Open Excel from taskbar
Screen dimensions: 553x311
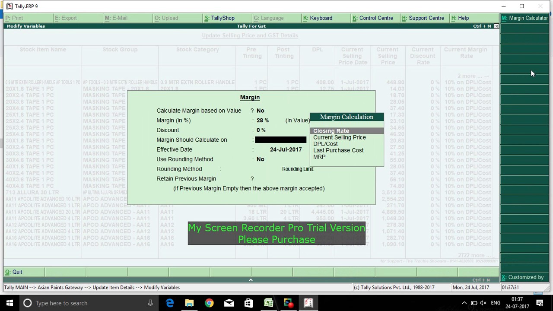(x=269, y=303)
